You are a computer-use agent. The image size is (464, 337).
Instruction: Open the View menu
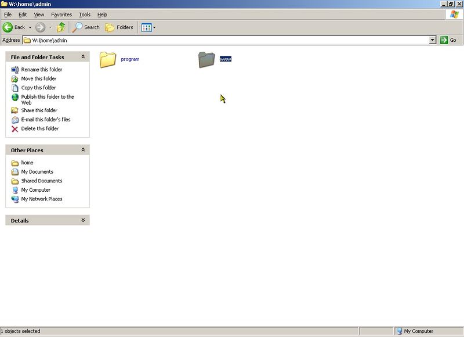(x=39, y=15)
